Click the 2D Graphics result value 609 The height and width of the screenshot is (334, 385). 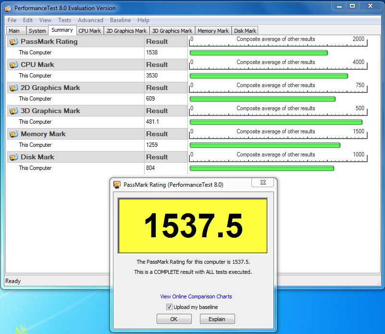point(150,99)
